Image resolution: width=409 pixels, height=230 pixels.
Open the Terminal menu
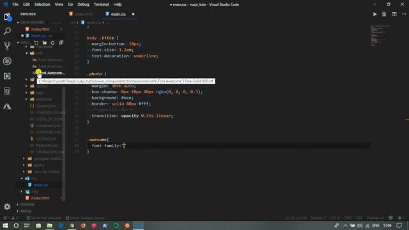tap(101, 4)
